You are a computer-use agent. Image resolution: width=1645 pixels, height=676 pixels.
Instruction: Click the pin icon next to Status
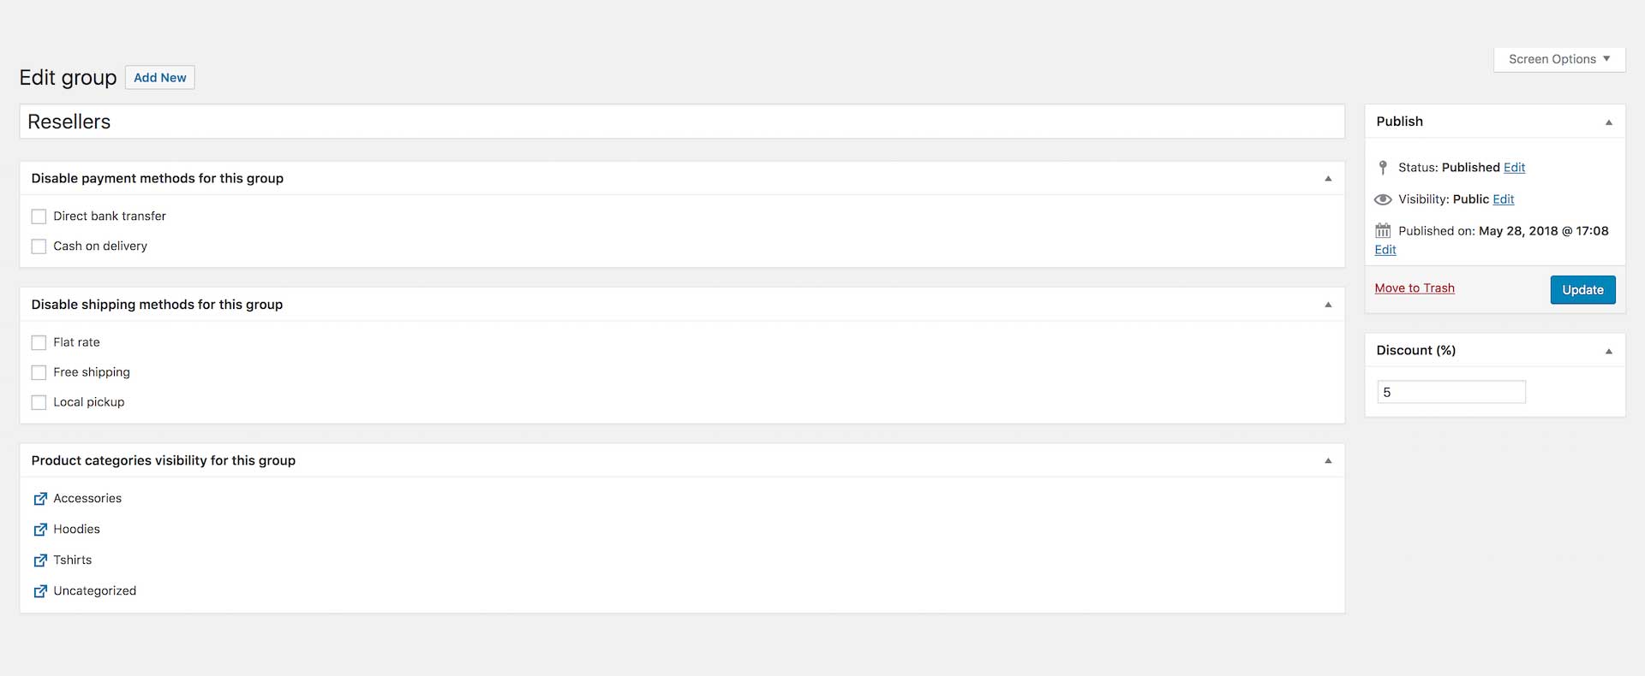coord(1383,167)
